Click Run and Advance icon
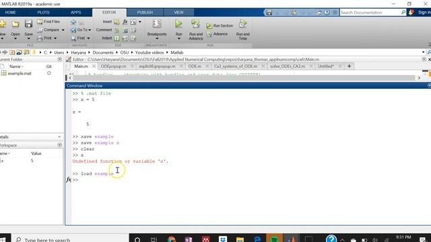 tap(196, 24)
